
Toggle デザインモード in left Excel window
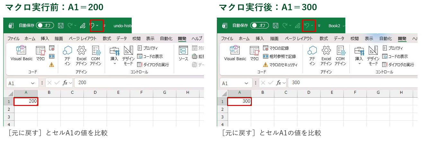[x=128, y=55]
